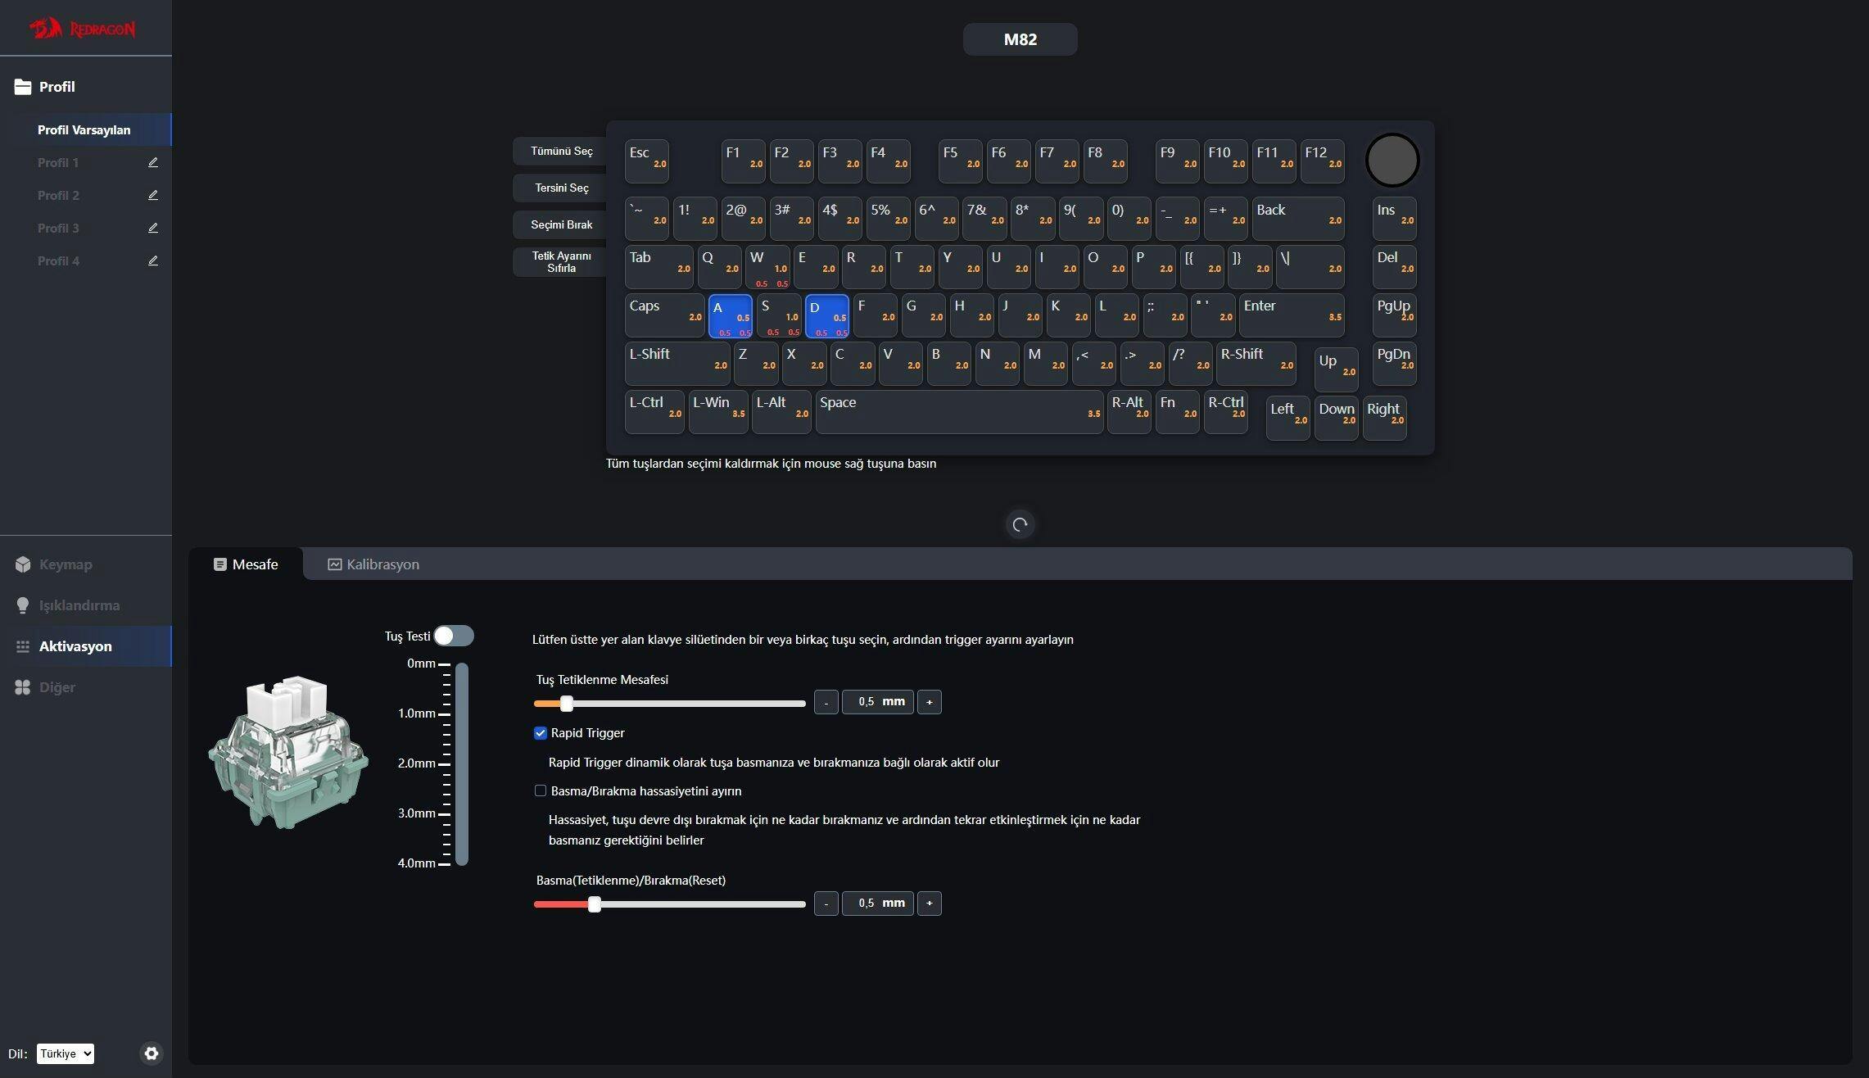This screenshot has width=1869, height=1078.
Task: Open the Aktivasyon menu item
Action: [75, 646]
